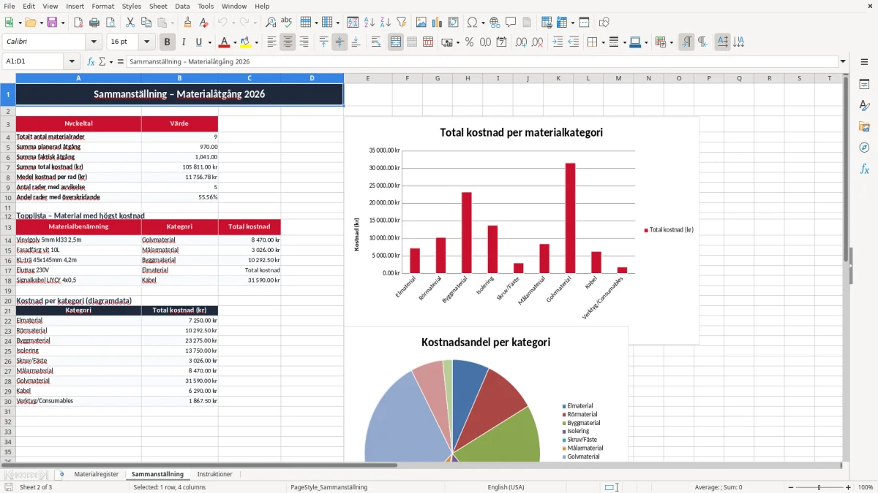Toggle Print Preview
Screen dimensions: 878x493
(109, 23)
